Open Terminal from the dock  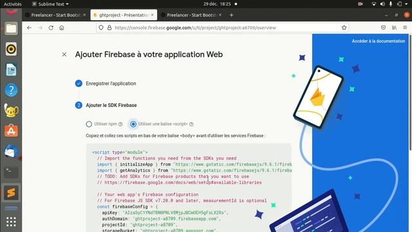coord(11,172)
